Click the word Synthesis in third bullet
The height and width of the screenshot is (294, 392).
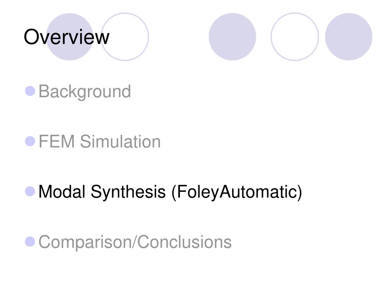click(x=128, y=192)
